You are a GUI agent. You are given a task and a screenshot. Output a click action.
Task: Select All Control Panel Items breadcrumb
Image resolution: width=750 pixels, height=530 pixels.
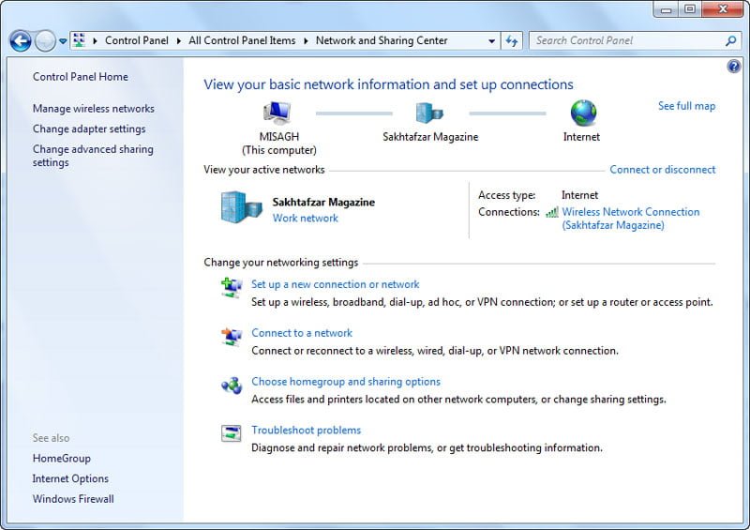point(242,41)
